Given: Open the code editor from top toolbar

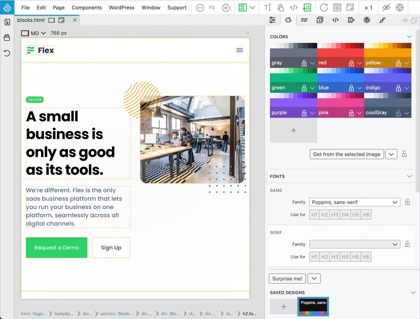Looking at the screenshot, I should coord(294,8).
